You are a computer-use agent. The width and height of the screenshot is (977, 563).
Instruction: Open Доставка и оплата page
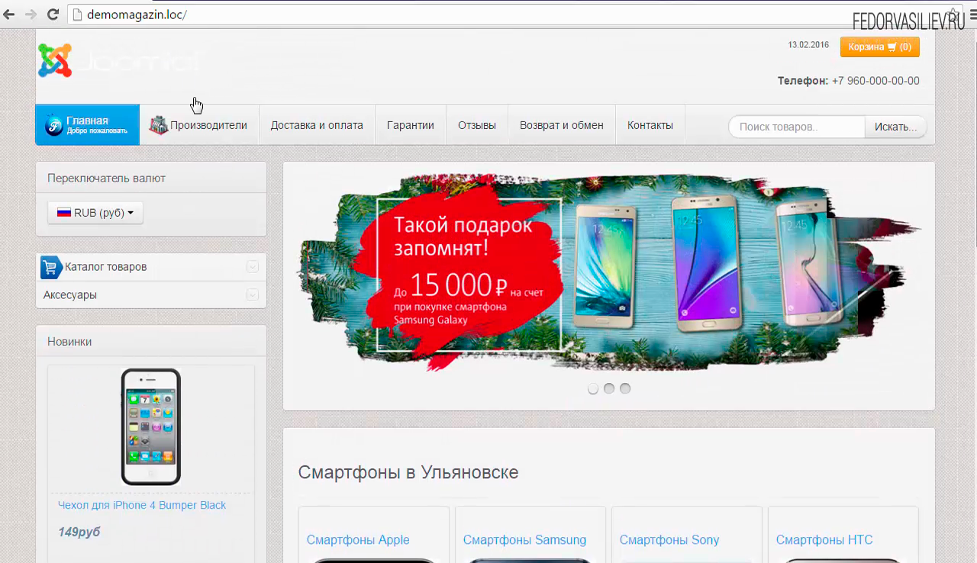317,125
